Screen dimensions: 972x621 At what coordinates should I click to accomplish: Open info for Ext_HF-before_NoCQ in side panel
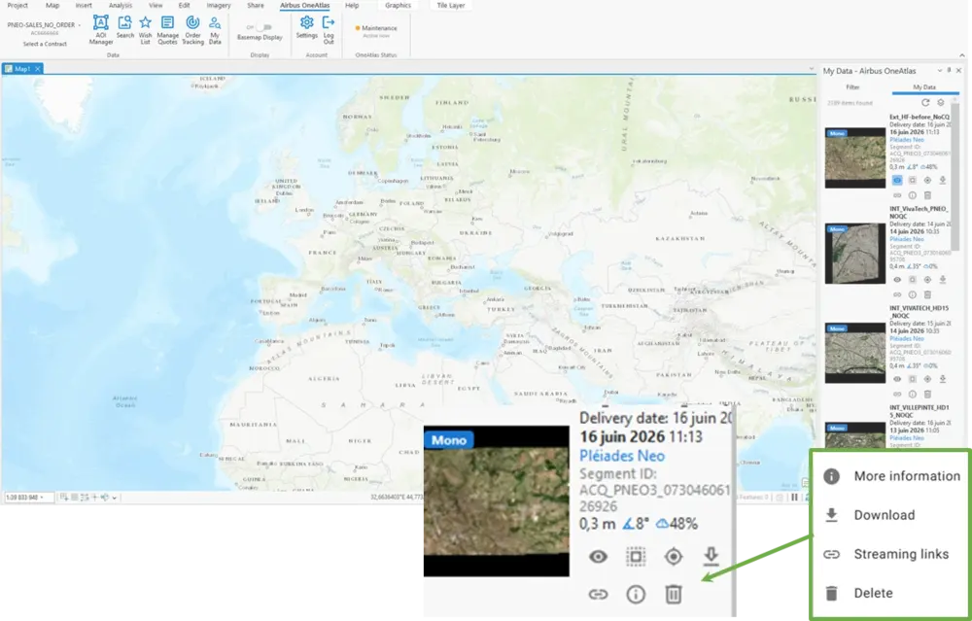913,195
